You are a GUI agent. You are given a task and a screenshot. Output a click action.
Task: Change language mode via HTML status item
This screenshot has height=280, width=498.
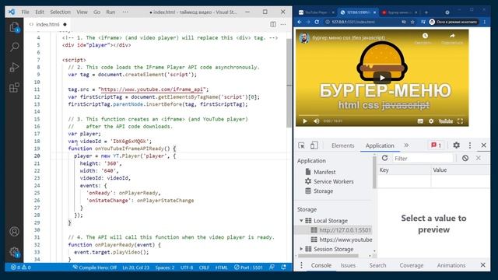pyautogui.click(x=221, y=268)
